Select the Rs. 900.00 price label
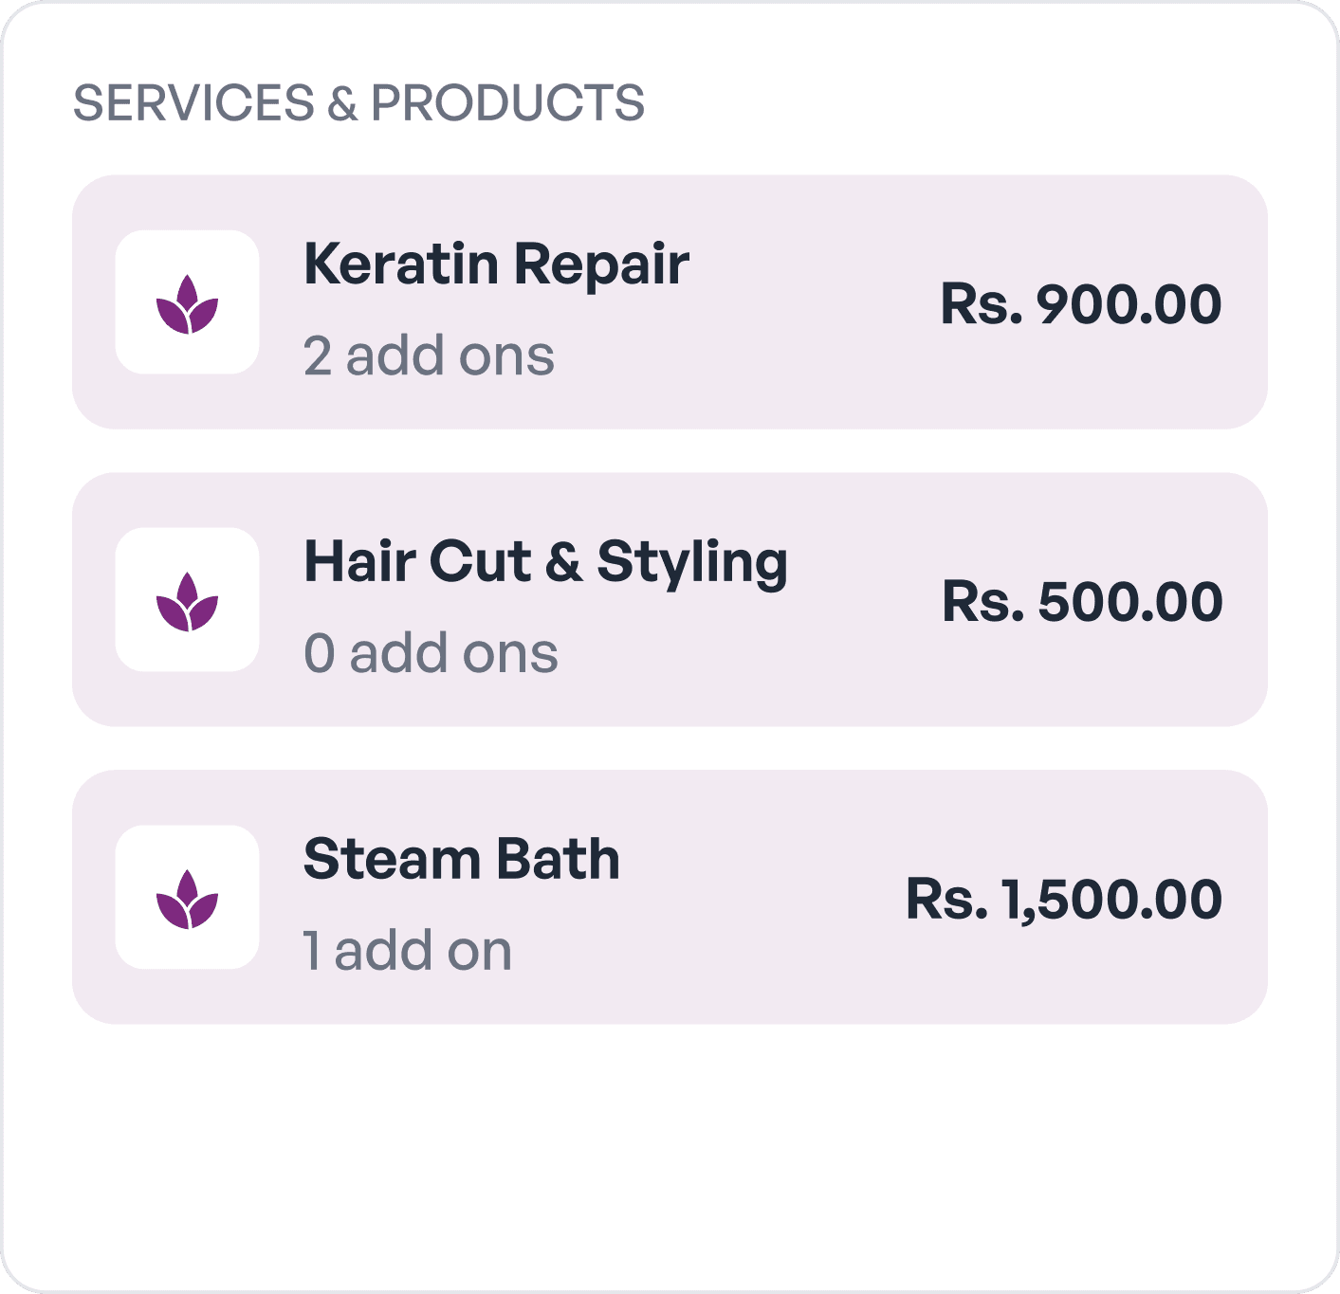This screenshot has width=1340, height=1294. (1081, 303)
